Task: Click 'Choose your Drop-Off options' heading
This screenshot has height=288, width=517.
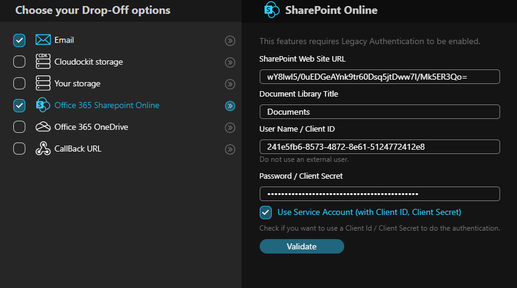Action: (x=92, y=10)
